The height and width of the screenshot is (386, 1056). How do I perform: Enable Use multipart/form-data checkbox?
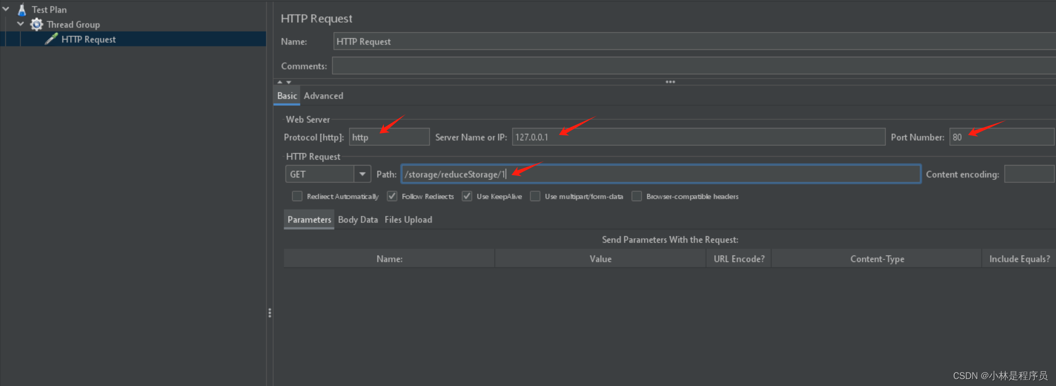[535, 196]
